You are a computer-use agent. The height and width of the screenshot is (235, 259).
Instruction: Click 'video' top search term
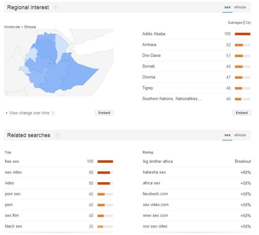[9, 183]
